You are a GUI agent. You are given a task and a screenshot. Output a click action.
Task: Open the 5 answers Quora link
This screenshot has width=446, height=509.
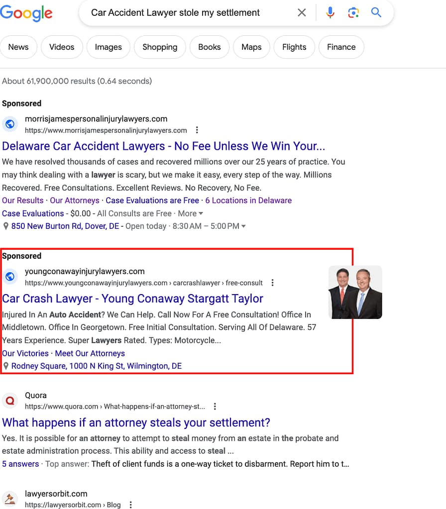(20, 464)
